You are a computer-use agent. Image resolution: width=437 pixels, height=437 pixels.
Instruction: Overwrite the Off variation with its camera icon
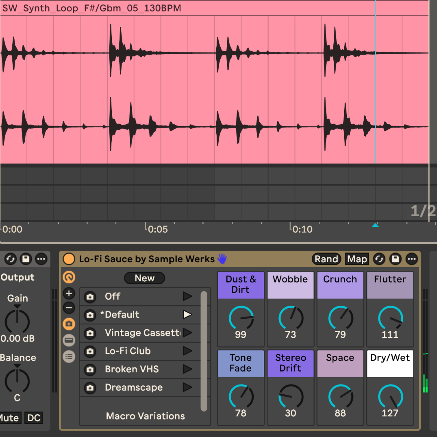90,297
